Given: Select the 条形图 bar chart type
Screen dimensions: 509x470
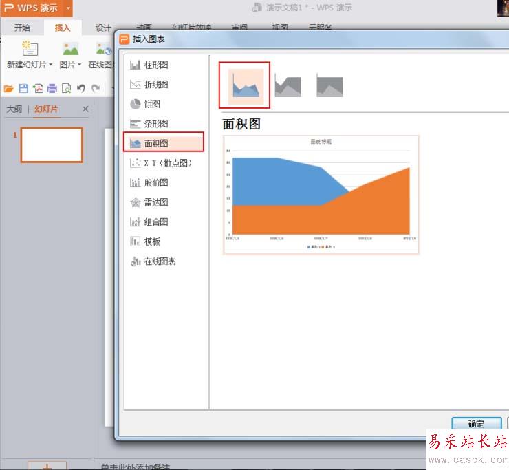Looking at the screenshot, I should (x=149, y=124).
